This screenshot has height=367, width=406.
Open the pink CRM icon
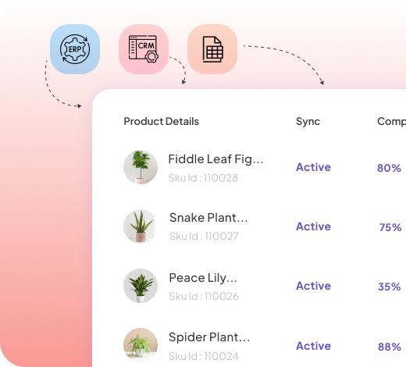[144, 49]
